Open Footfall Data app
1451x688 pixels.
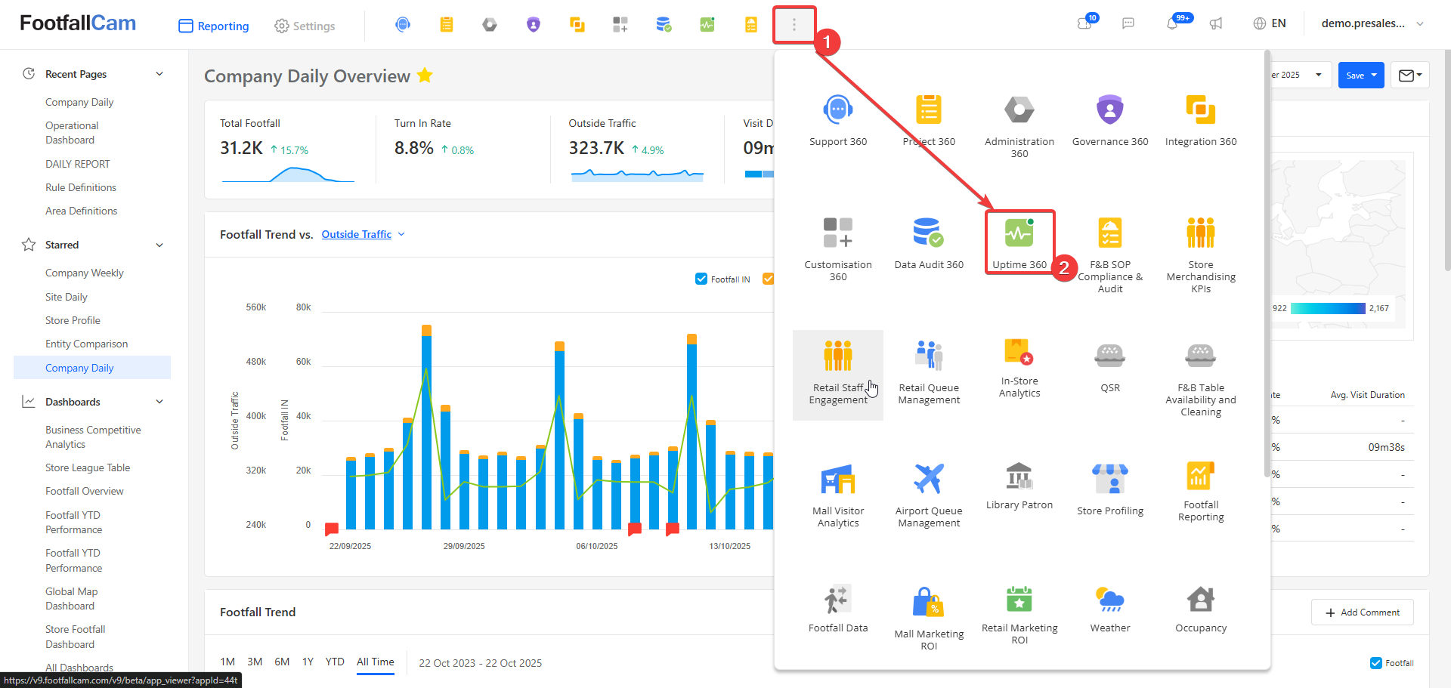click(838, 609)
